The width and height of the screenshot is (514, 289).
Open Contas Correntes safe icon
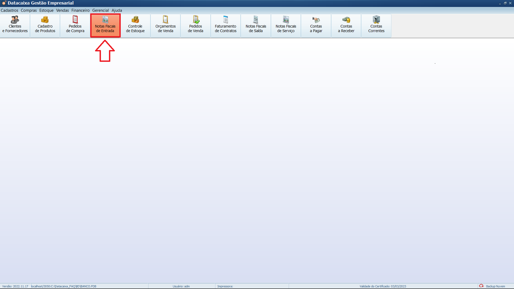[x=376, y=26]
